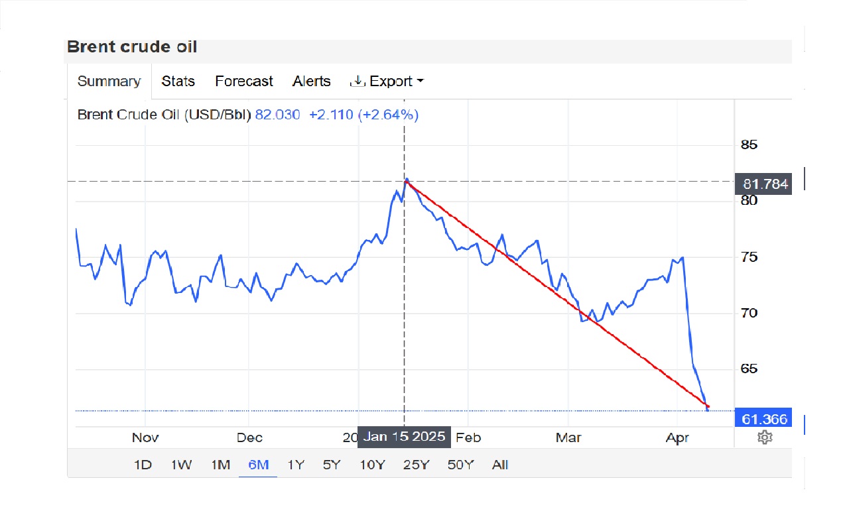Show the 5Y price history
The height and width of the screenshot is (521, 845).
332,465
